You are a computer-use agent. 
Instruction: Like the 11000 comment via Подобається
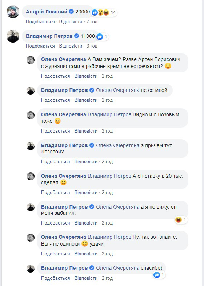coord(40,46)
